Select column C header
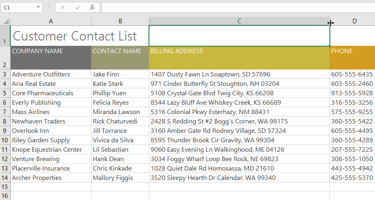375x200 pixels. 239,21
